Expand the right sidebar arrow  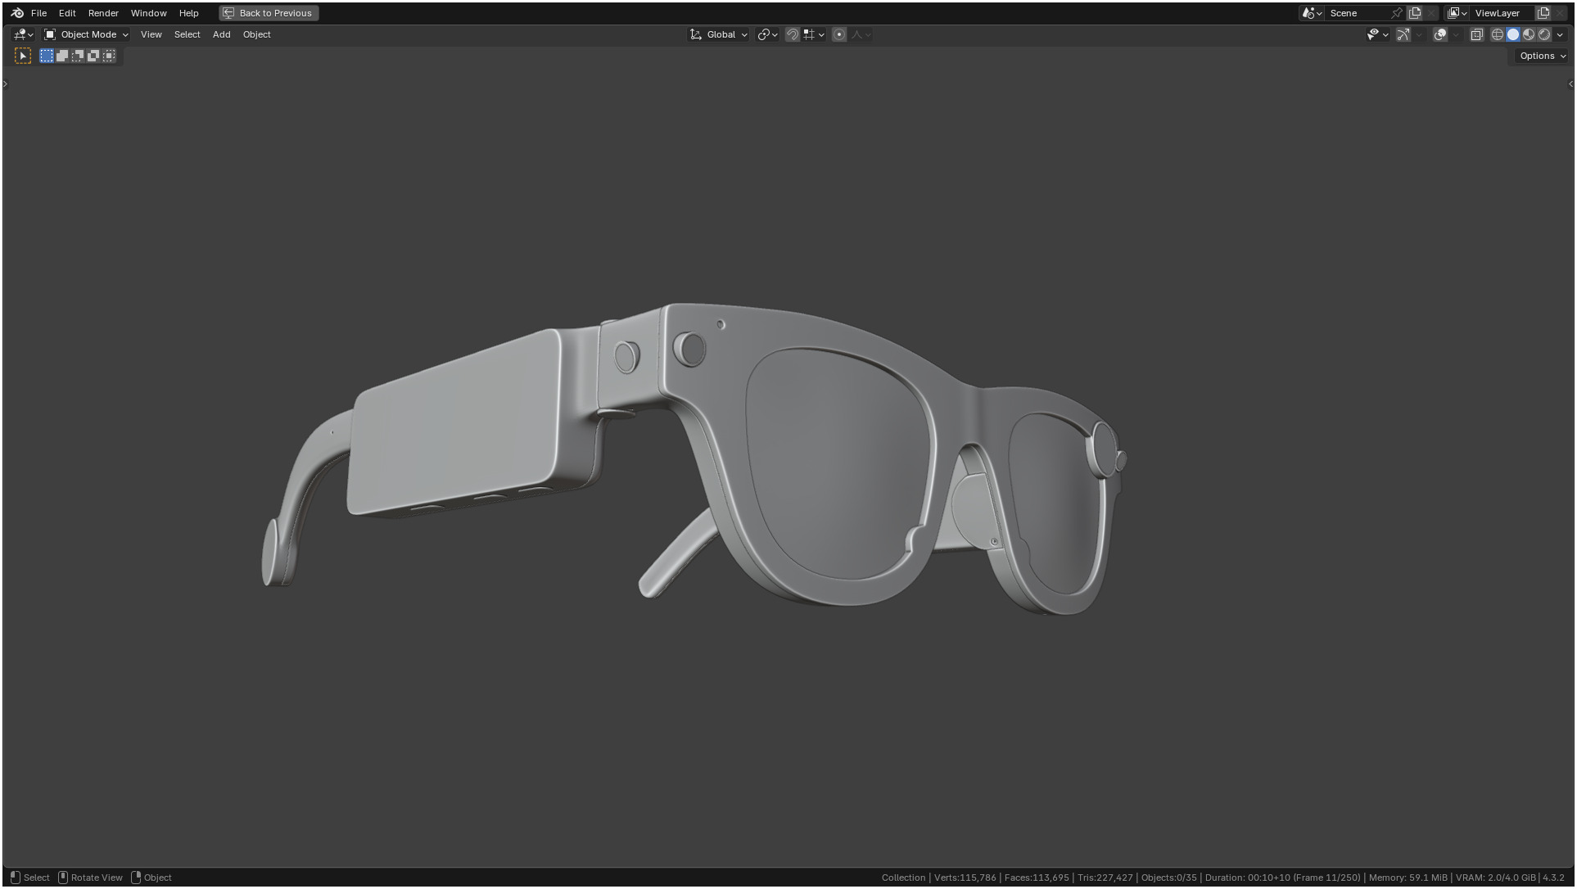[1570, 83]
